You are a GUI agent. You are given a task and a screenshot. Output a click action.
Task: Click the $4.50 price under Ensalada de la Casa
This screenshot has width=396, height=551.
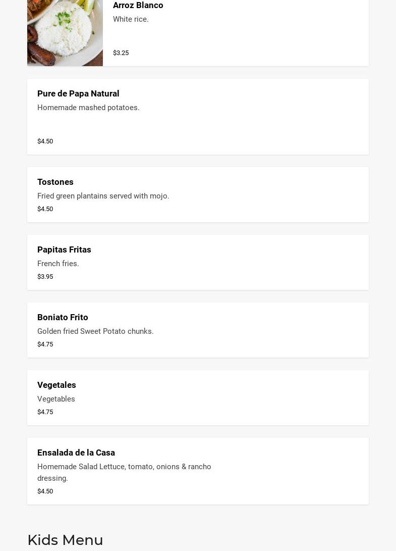tap(45, 491)
